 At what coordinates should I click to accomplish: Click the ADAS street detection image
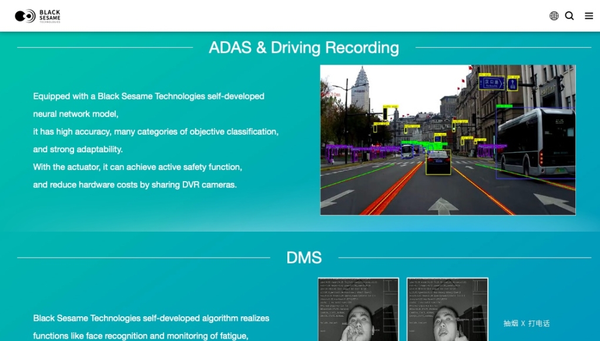pyautogui.click(x=448, y=140)
